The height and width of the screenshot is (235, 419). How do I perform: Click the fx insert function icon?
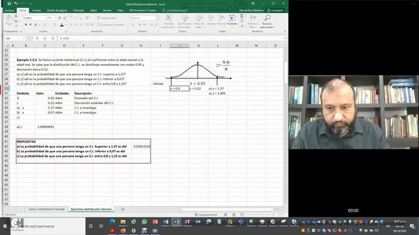53,39
